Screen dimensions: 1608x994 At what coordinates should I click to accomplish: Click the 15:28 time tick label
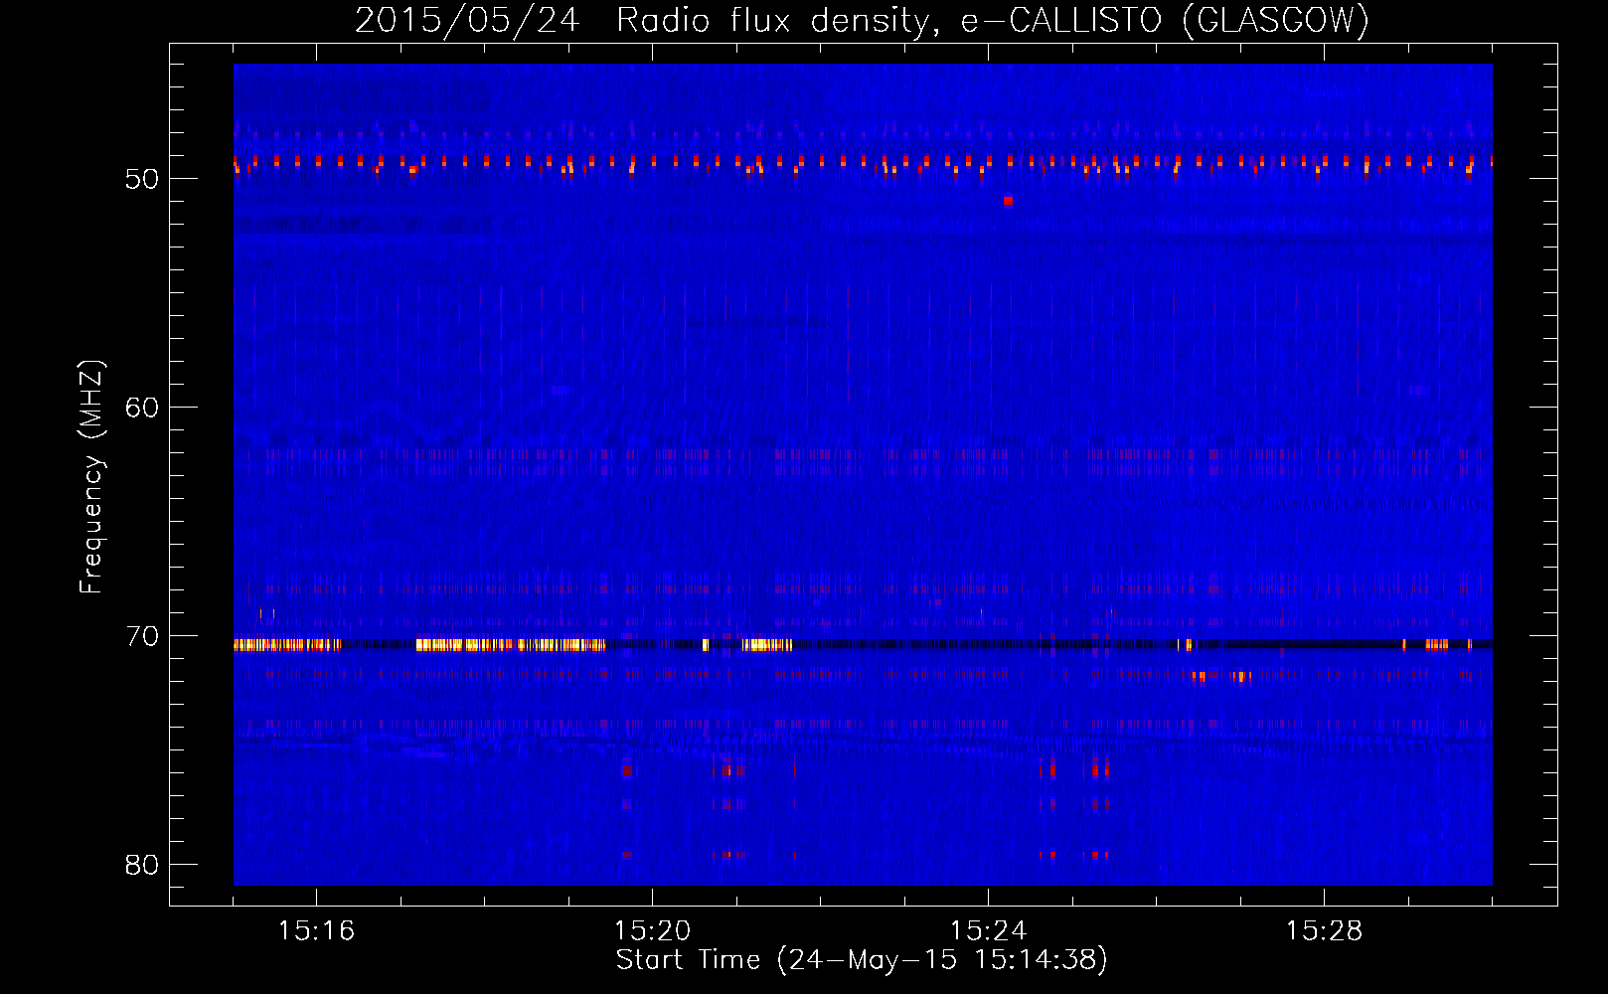pos(1324,930)
